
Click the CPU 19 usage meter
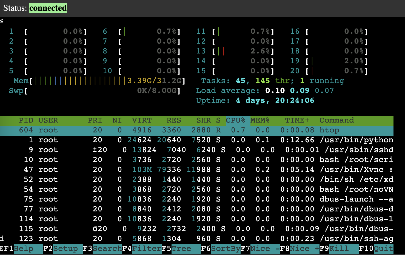[x=329, y=61]
